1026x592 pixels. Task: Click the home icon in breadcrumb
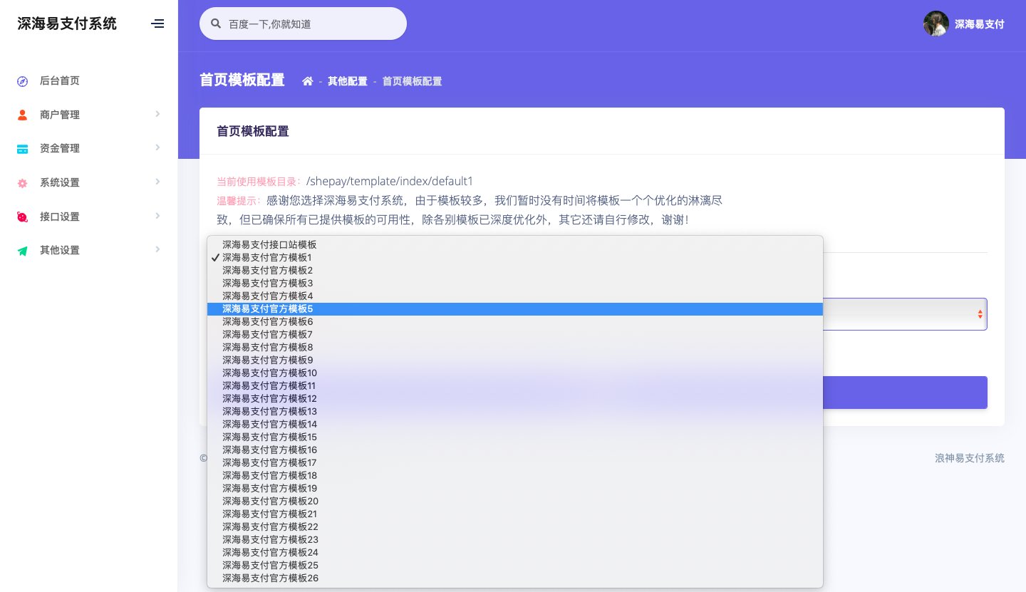click(308, 81)
